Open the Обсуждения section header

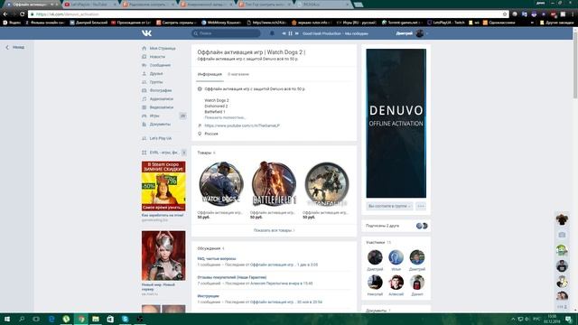(210, 248)
